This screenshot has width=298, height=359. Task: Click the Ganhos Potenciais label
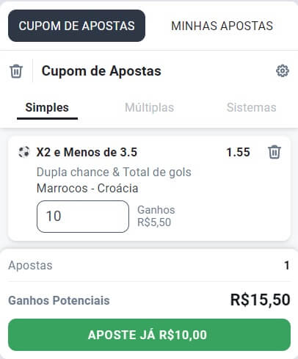click(x=59, y=300)
